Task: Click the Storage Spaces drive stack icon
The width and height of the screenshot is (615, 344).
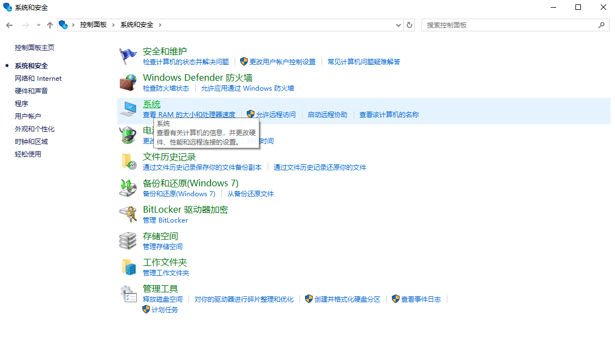Action: (128, 241)
